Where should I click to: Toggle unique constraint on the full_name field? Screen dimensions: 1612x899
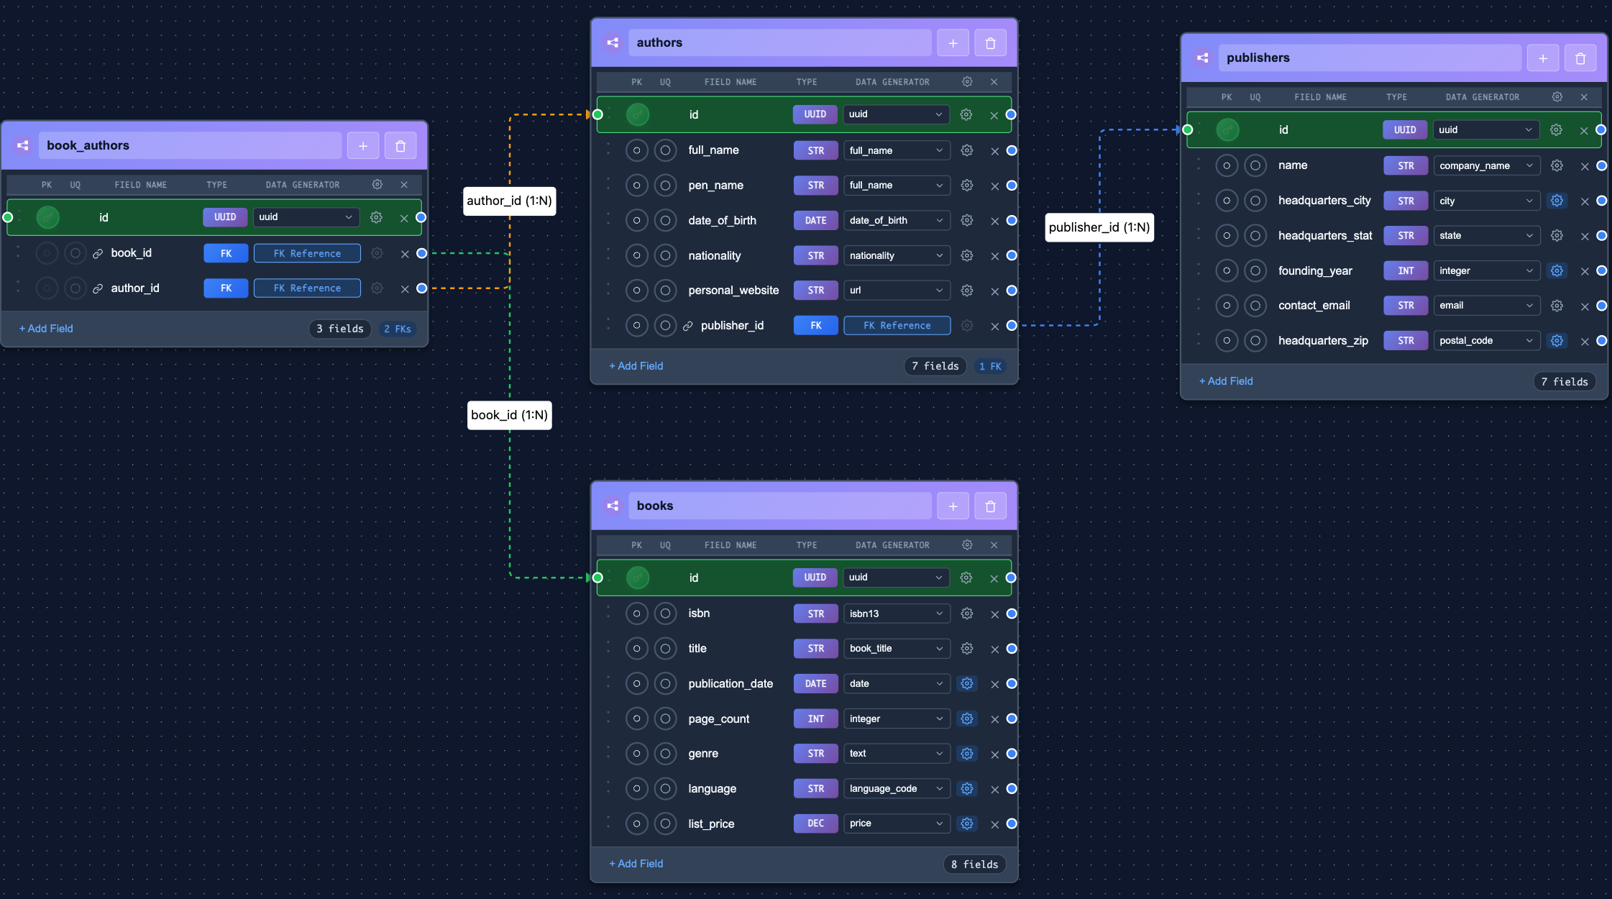click(x=665, y=150)
